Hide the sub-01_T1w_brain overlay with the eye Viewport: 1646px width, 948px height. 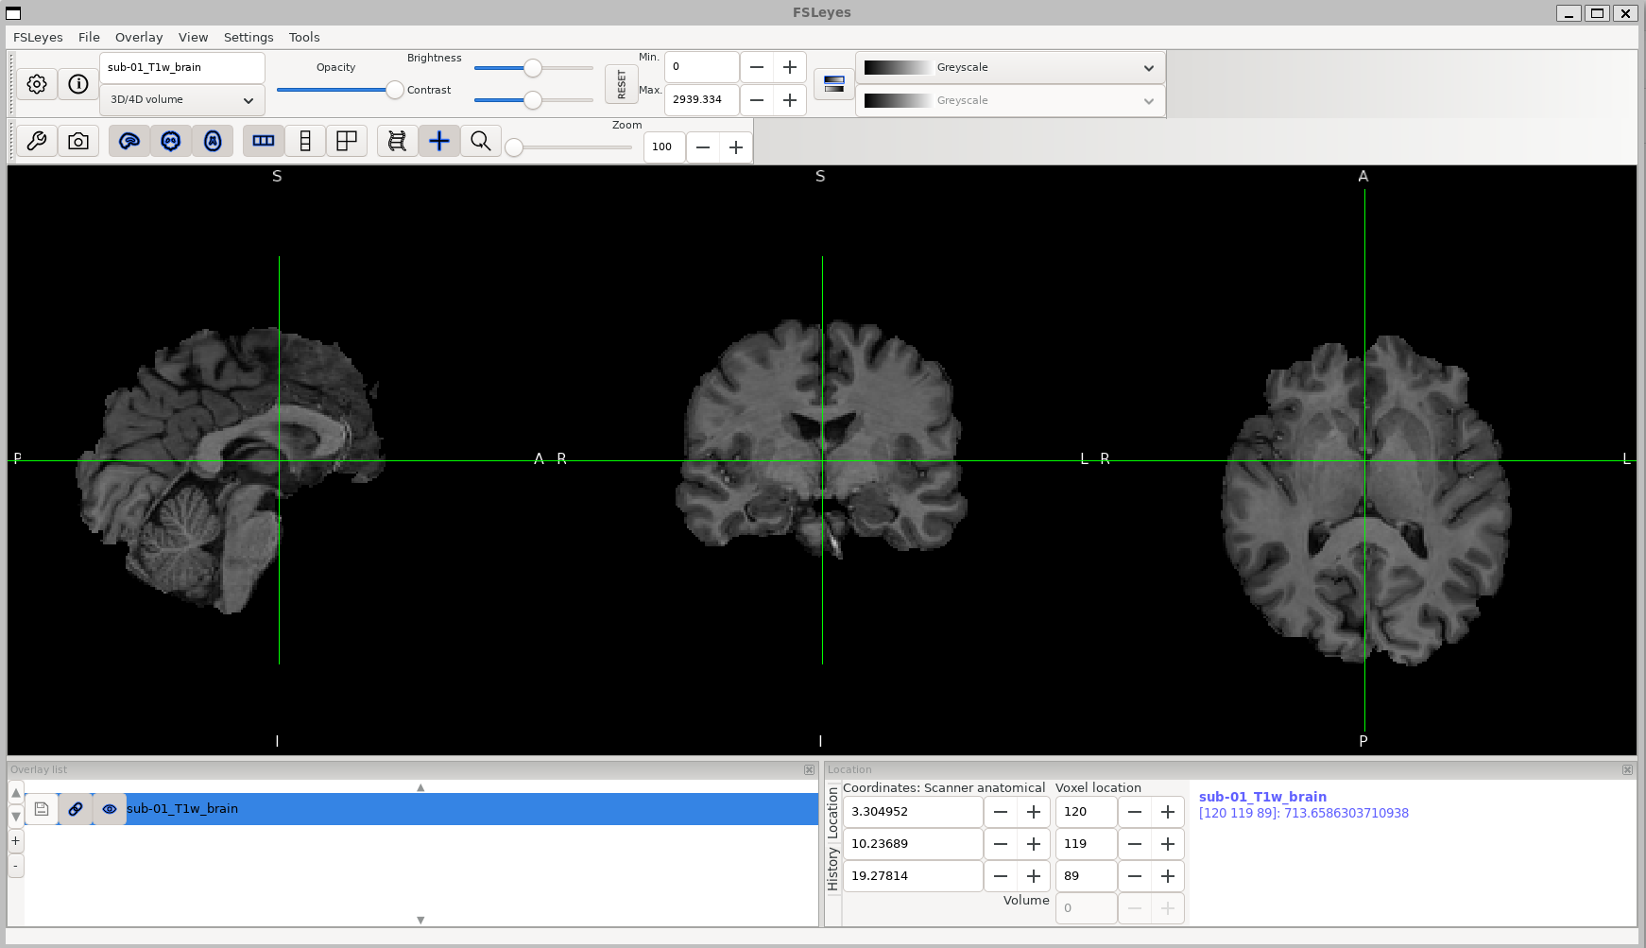(x=110, y=809)
